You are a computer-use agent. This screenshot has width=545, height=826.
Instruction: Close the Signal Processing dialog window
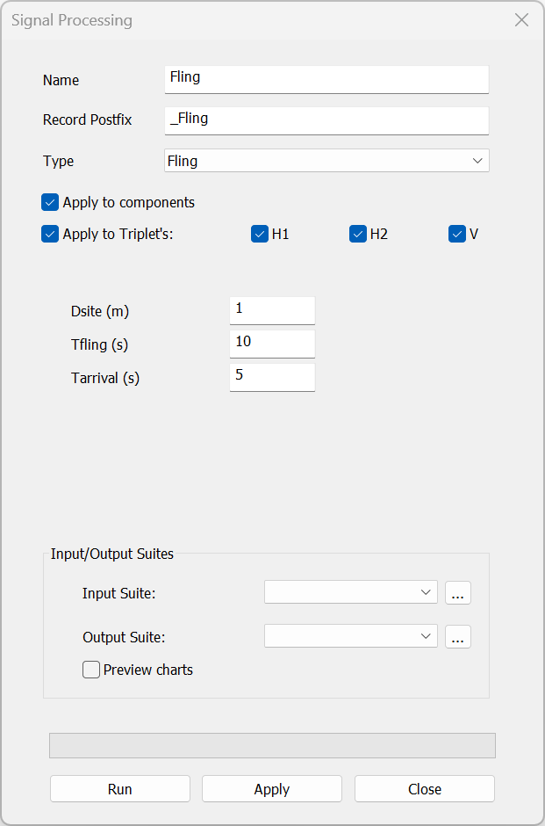pyautogui.click(x=521, y=20)
